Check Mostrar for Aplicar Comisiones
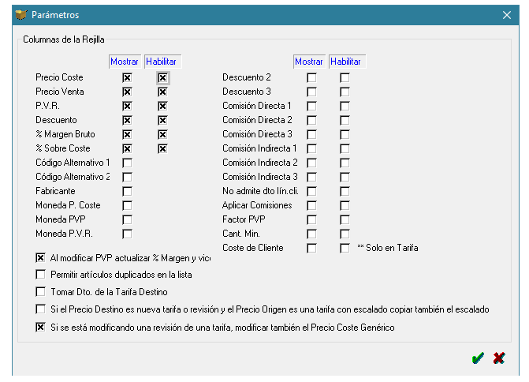Image resolution: width=529 pixels, height=382 pixels. coord(311,205)
